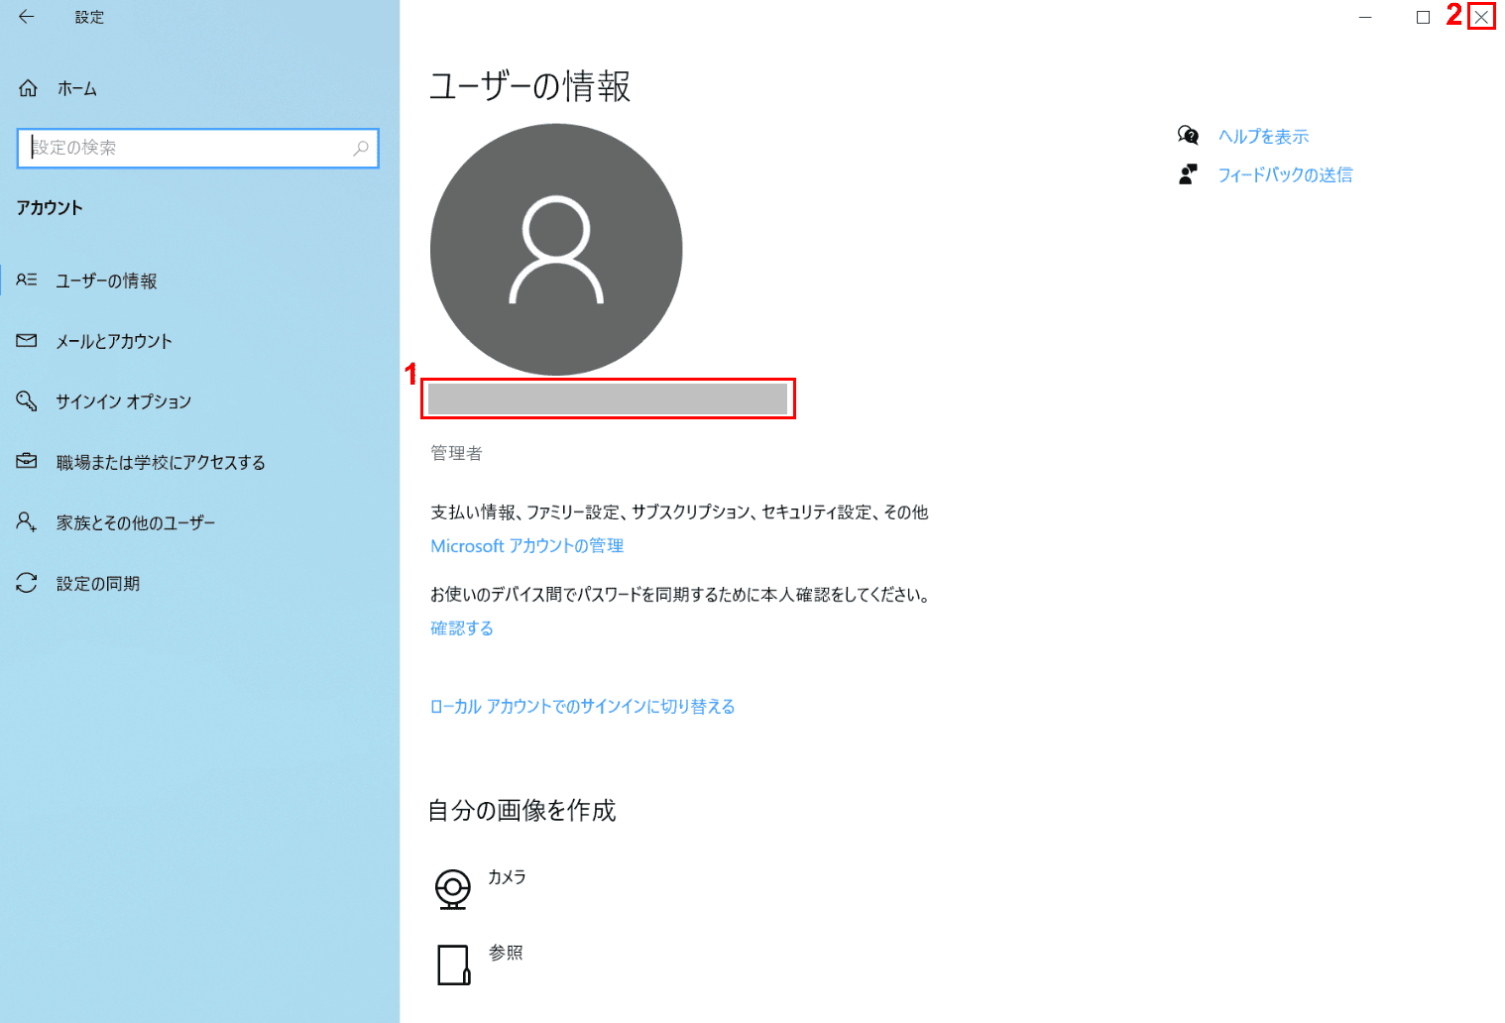Click the camera webcam icon
The height and width of the screenshot is (1023, 1505).
coord(453,889)
